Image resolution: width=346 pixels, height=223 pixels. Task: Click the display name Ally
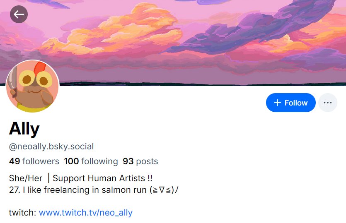click(x=24, y=129)
